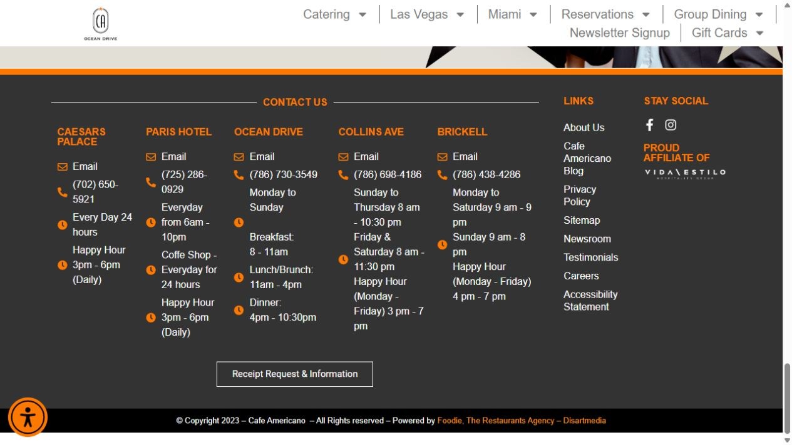The width and height of the screenshot is (792, 445).
Task: Click clock icon beside Caesars Happy Hour
Action: [63, 265]
